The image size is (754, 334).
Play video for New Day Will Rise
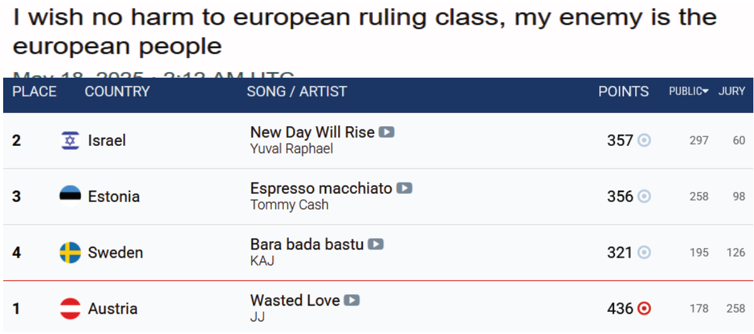pyautogui.click(x=386, y=132)
